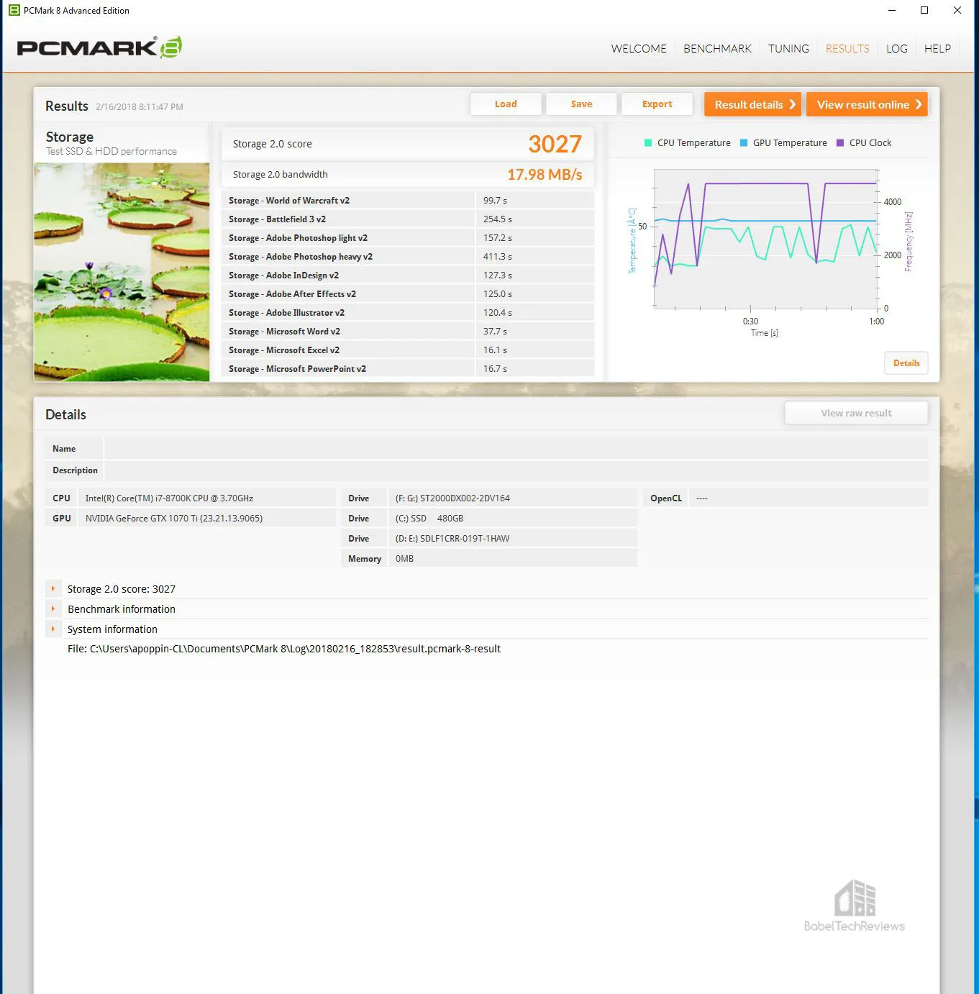Open the WELCOME tab
The image size is (979, 994).
click(x=639, y=49)
